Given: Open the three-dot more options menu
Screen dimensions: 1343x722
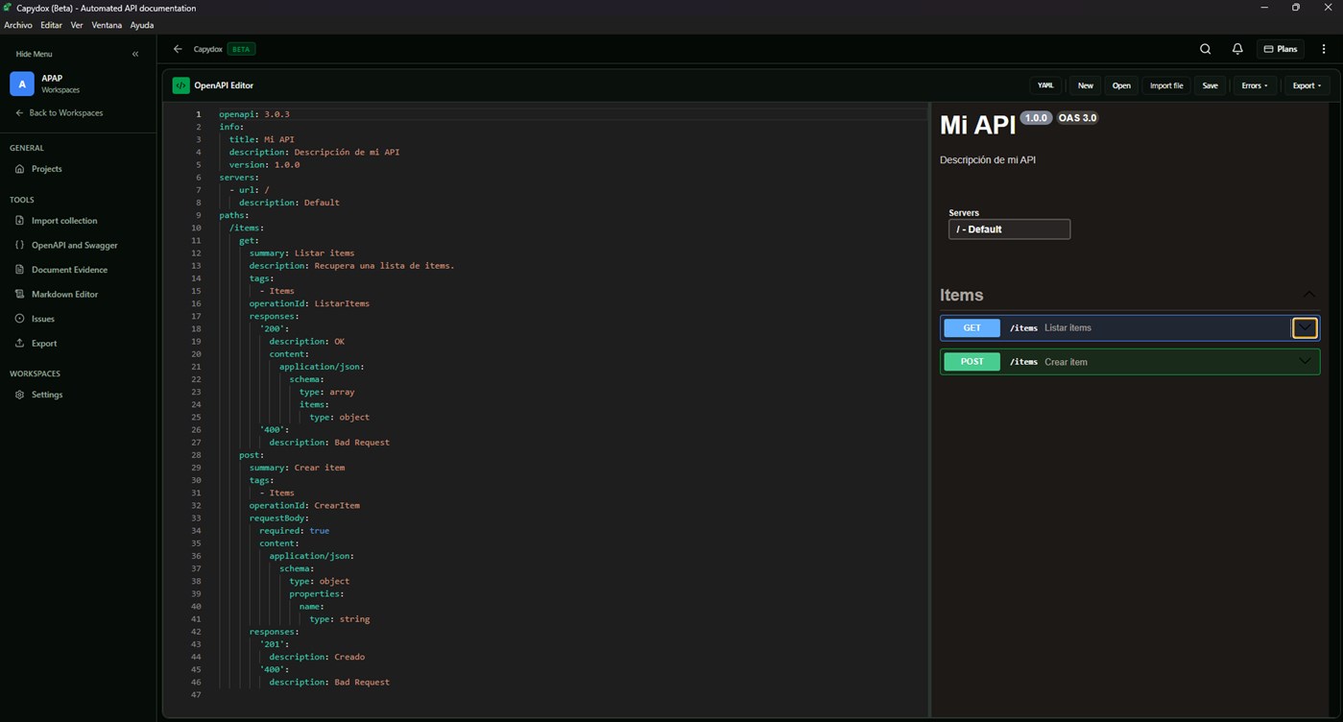Looking at the screenshot, I should click(1324, 49).
